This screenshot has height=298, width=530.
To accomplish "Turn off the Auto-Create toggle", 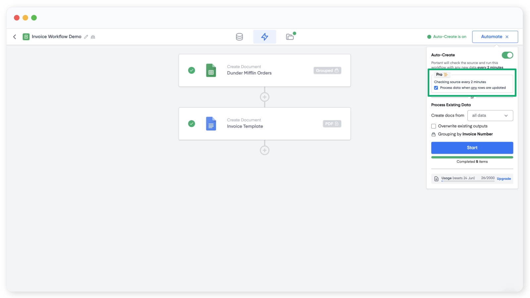I will (x=507, y=55).
